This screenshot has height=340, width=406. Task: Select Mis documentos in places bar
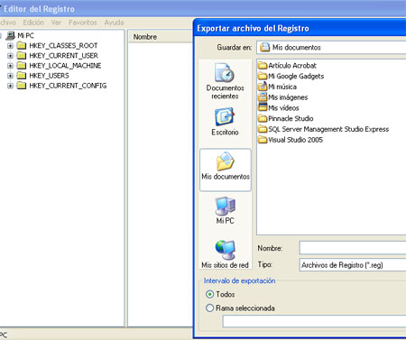[226, 170]
